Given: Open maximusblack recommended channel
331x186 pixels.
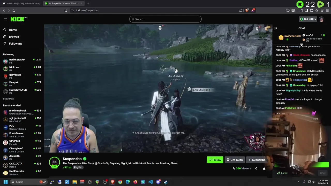Looking at the screenshot, I should point(22,112).
